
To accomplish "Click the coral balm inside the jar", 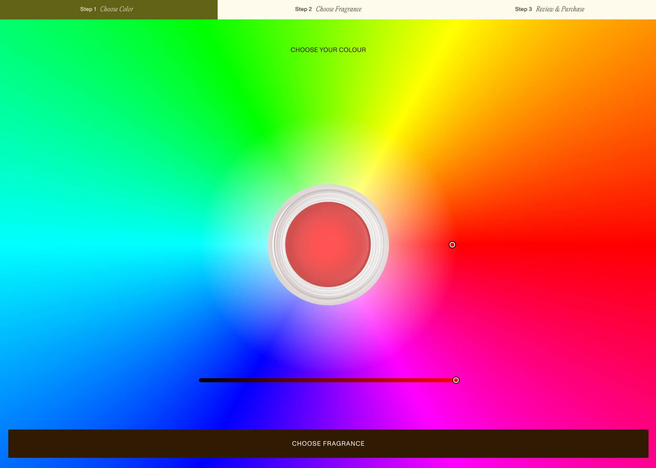I will [328, 244].
